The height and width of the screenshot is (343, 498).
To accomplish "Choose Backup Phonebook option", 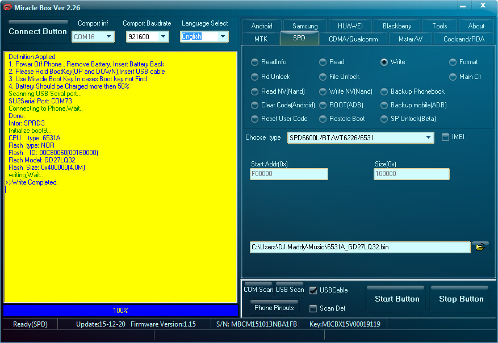I will (x=413, y=91).
